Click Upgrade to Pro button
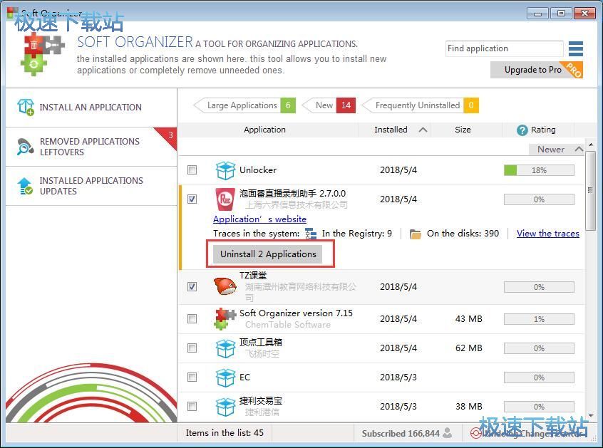Viewport: 603px width, 448px height. [537, 70]
